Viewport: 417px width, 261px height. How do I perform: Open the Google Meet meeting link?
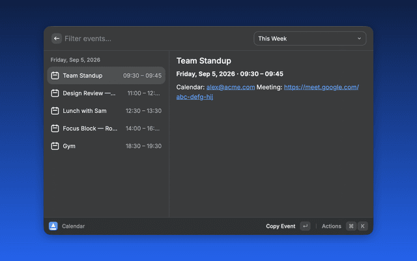(x=268, y=92)
